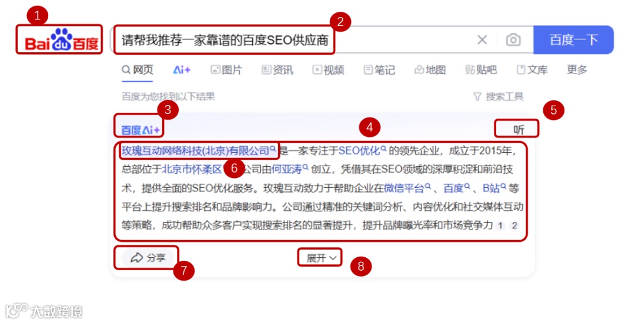Switch to the 视频 tab
Image resolution: width=635 pixels, height=323 pixels.
[x=328, y=70]
